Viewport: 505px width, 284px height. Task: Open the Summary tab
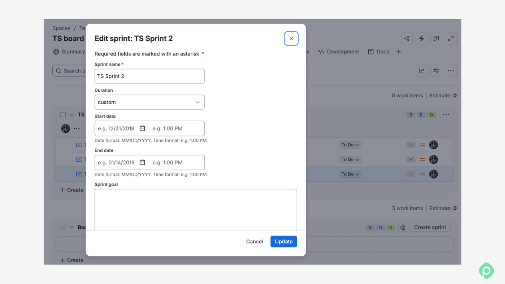click(69, 52)
